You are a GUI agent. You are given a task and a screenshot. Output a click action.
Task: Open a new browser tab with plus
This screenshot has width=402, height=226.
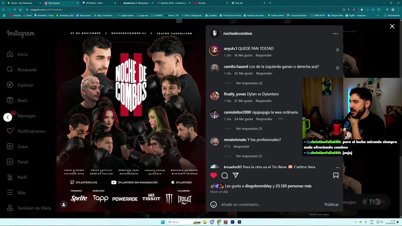pyautogui.click(x=270, y=3)
